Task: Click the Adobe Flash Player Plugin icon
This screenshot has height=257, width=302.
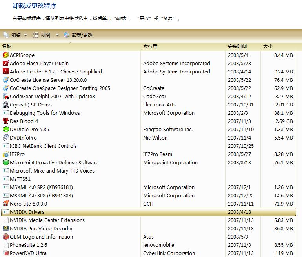Action: 6,63
